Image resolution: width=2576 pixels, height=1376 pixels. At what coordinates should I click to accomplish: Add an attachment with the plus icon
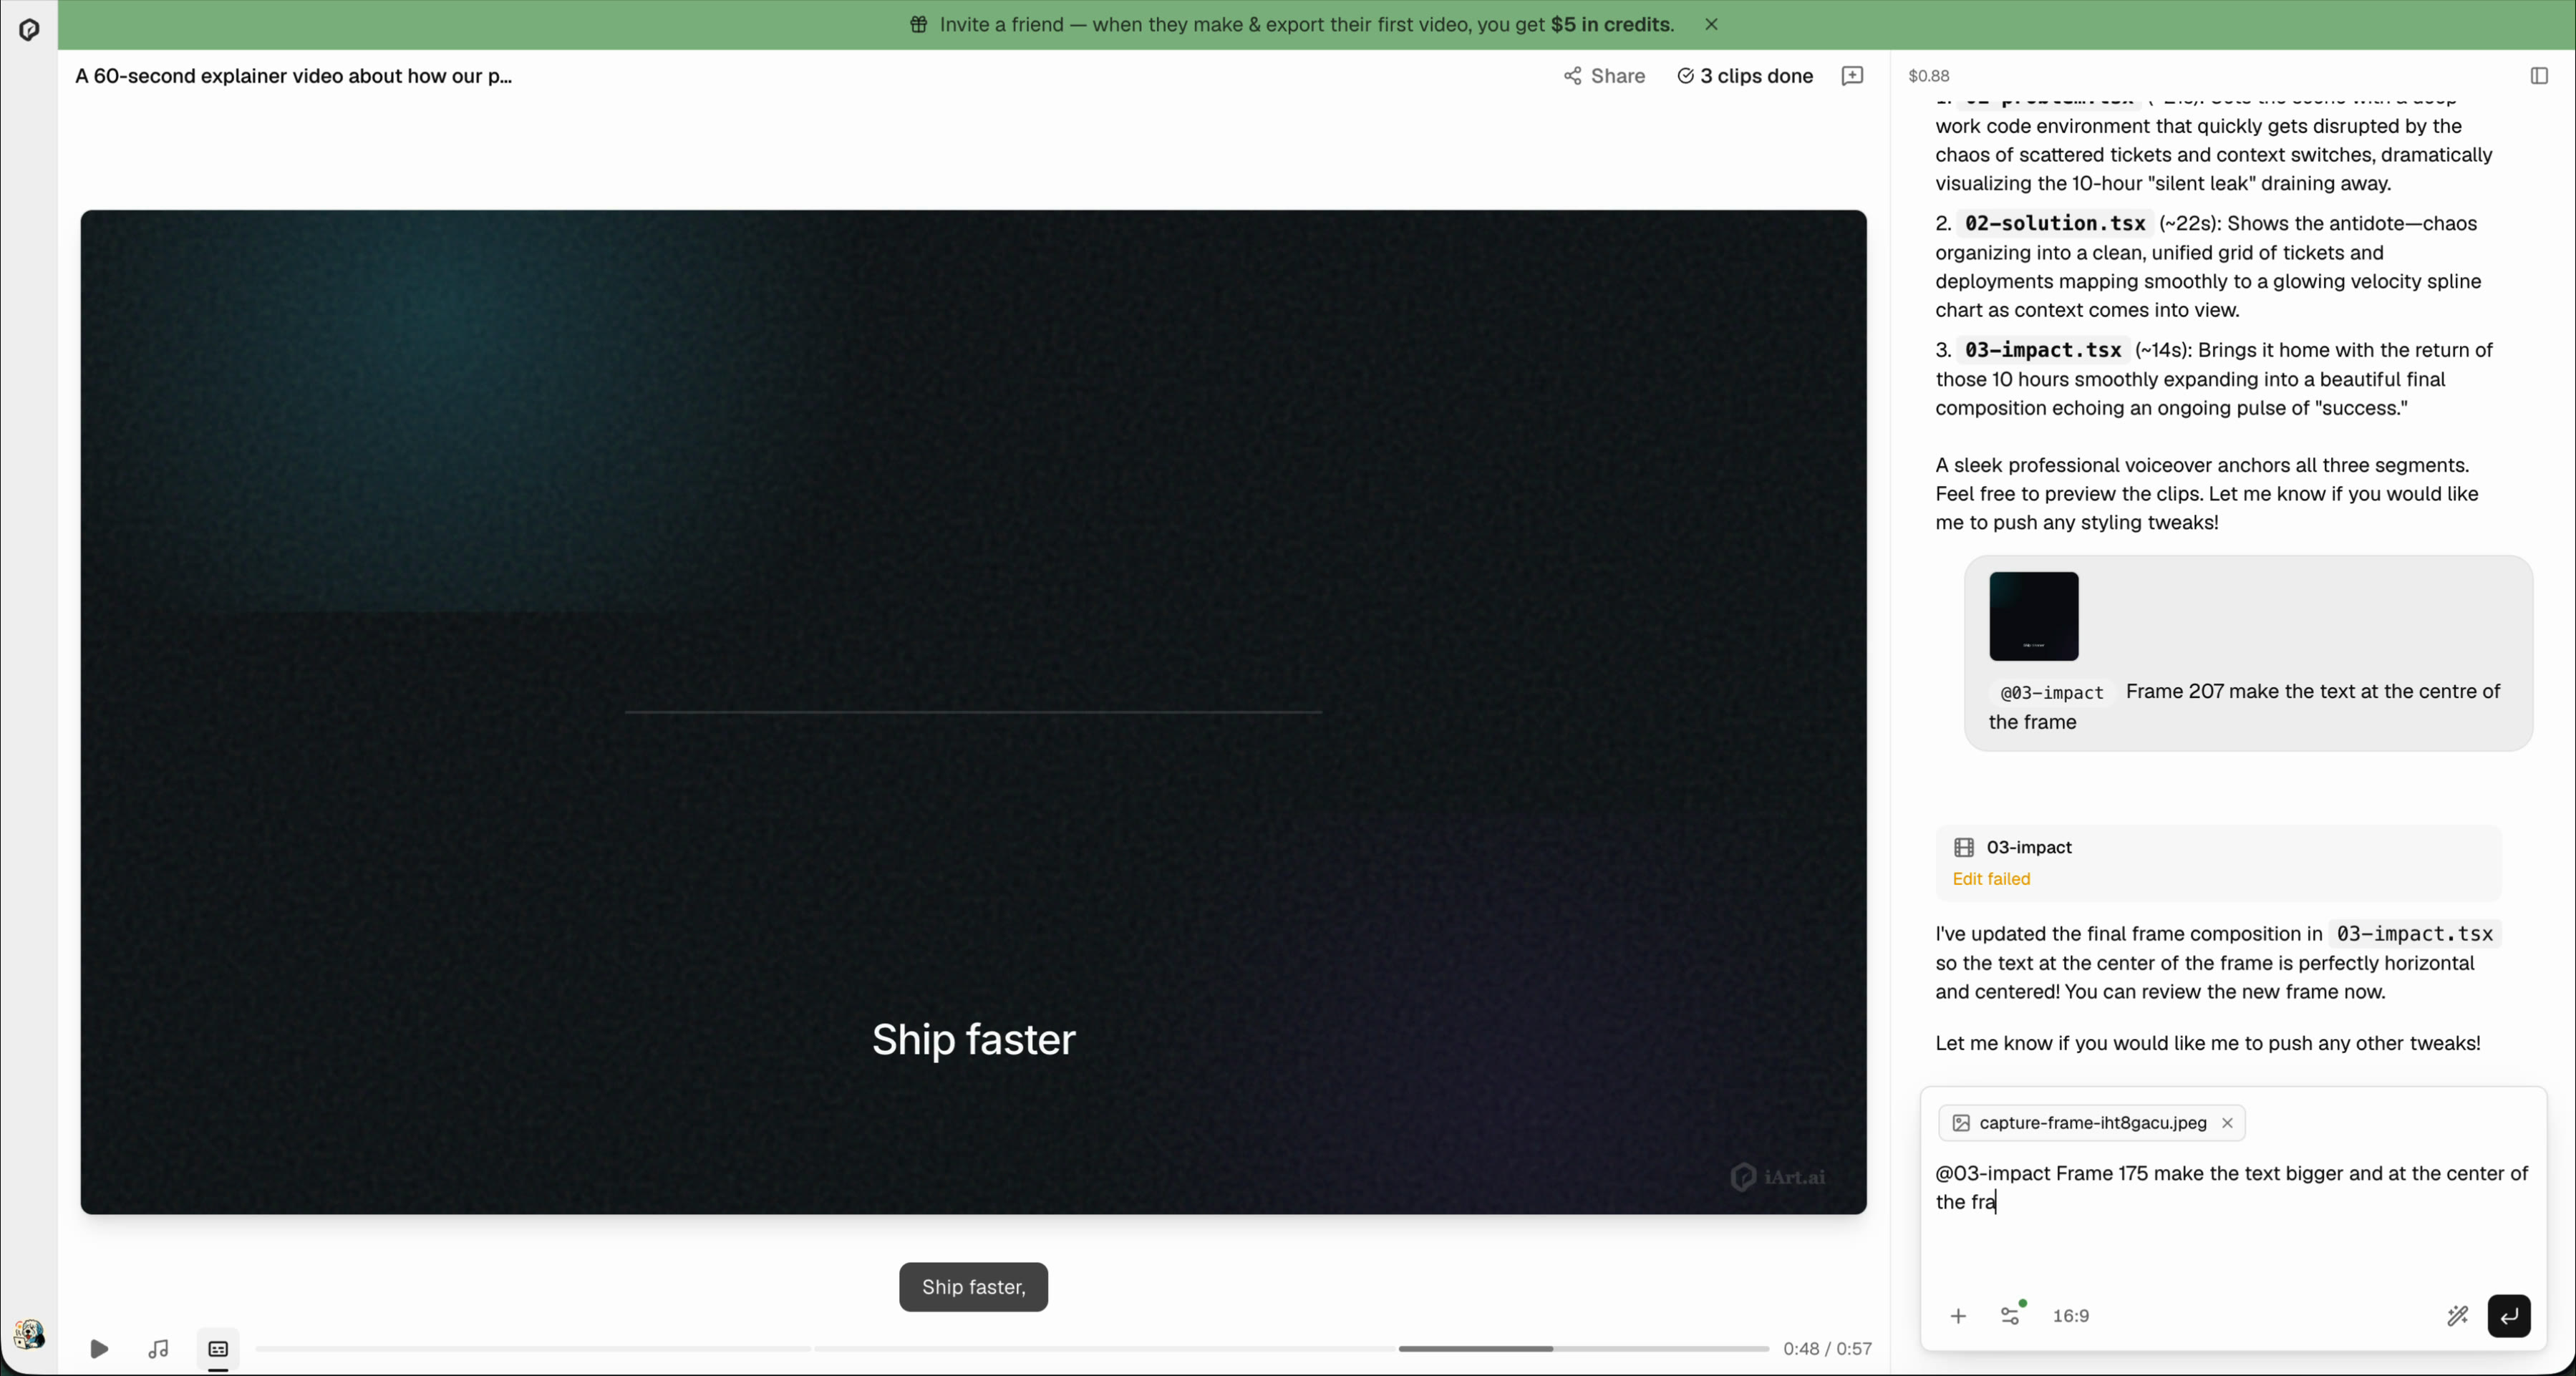pyautogui.click(x=1958, y=1316)
